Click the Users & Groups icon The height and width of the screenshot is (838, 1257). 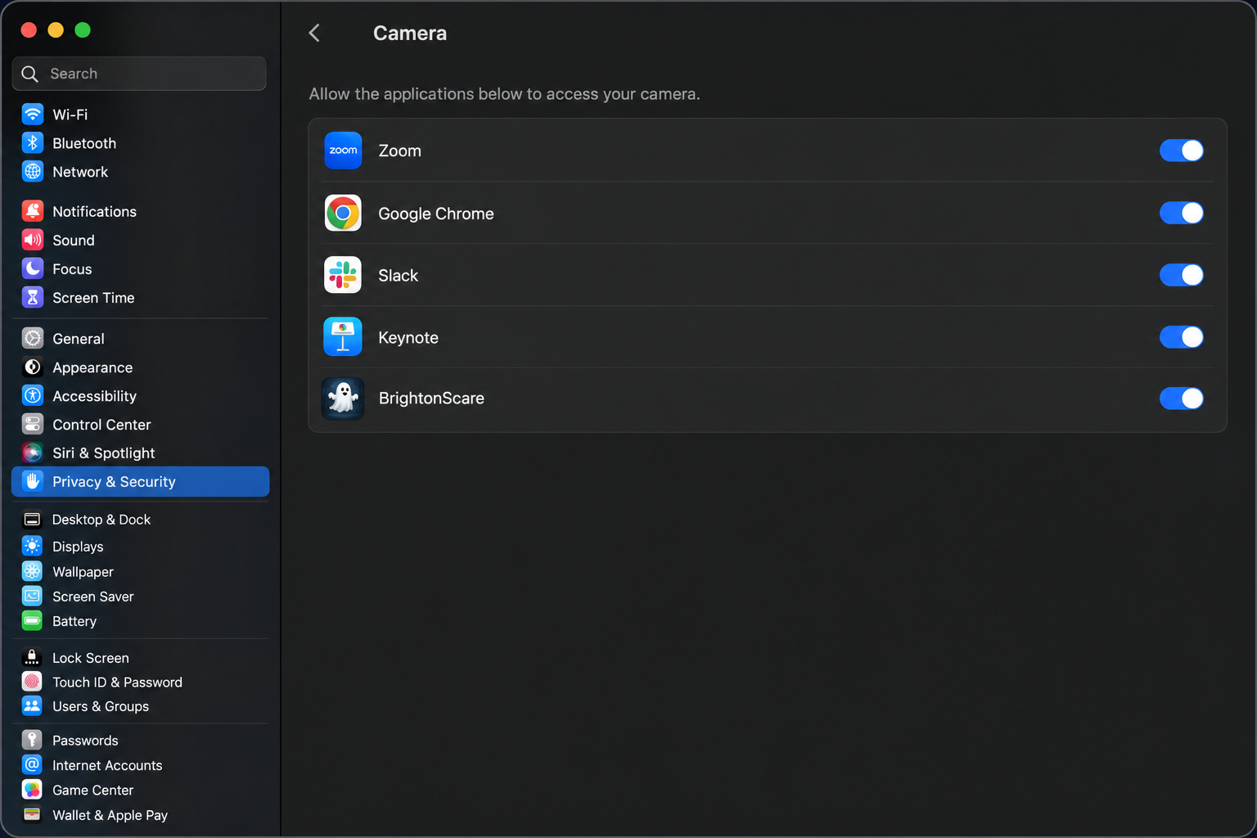pyautogui.click(x=32, y=705)
